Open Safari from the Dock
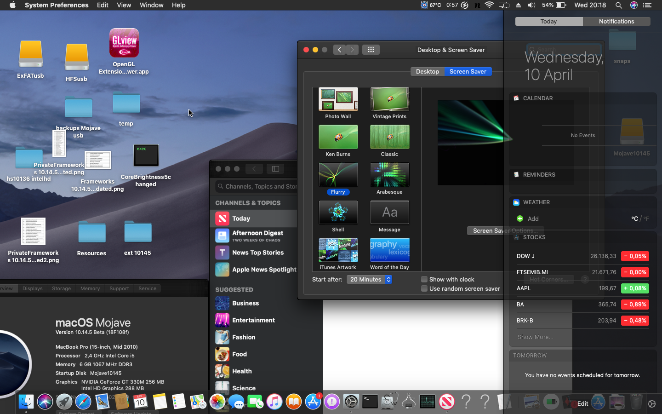 (83, 402)
